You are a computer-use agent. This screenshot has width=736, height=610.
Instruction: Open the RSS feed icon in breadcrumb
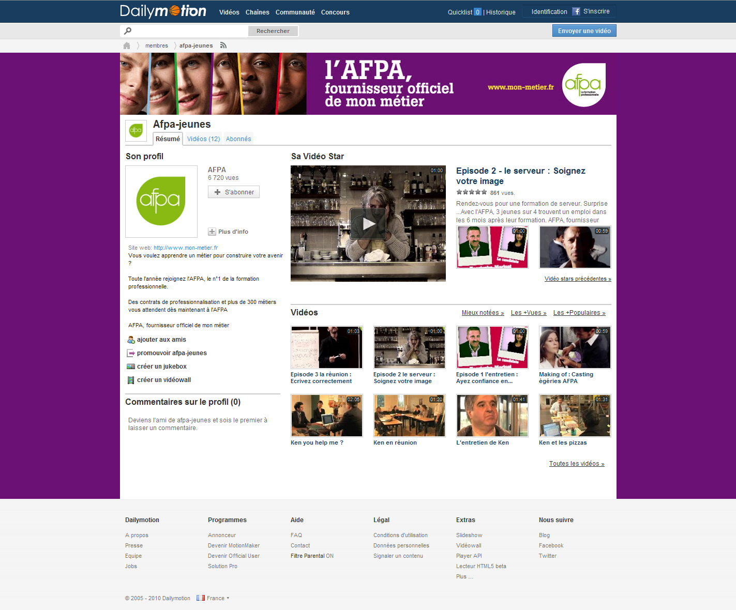coord(223,45)
